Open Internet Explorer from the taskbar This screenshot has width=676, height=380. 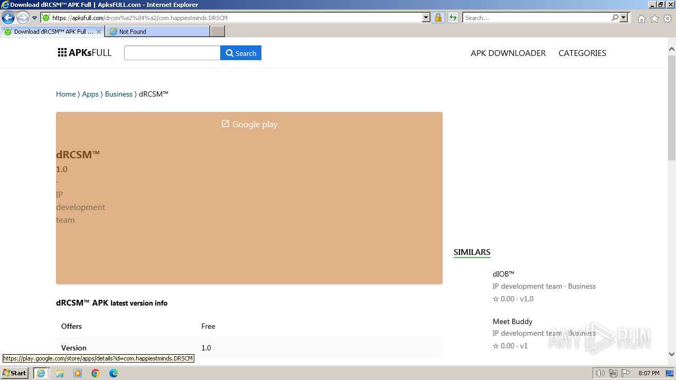point(41,373)
